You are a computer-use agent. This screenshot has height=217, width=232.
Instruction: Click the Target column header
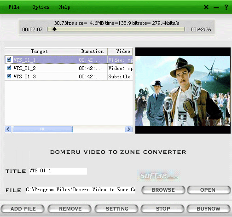click(41, 52)
